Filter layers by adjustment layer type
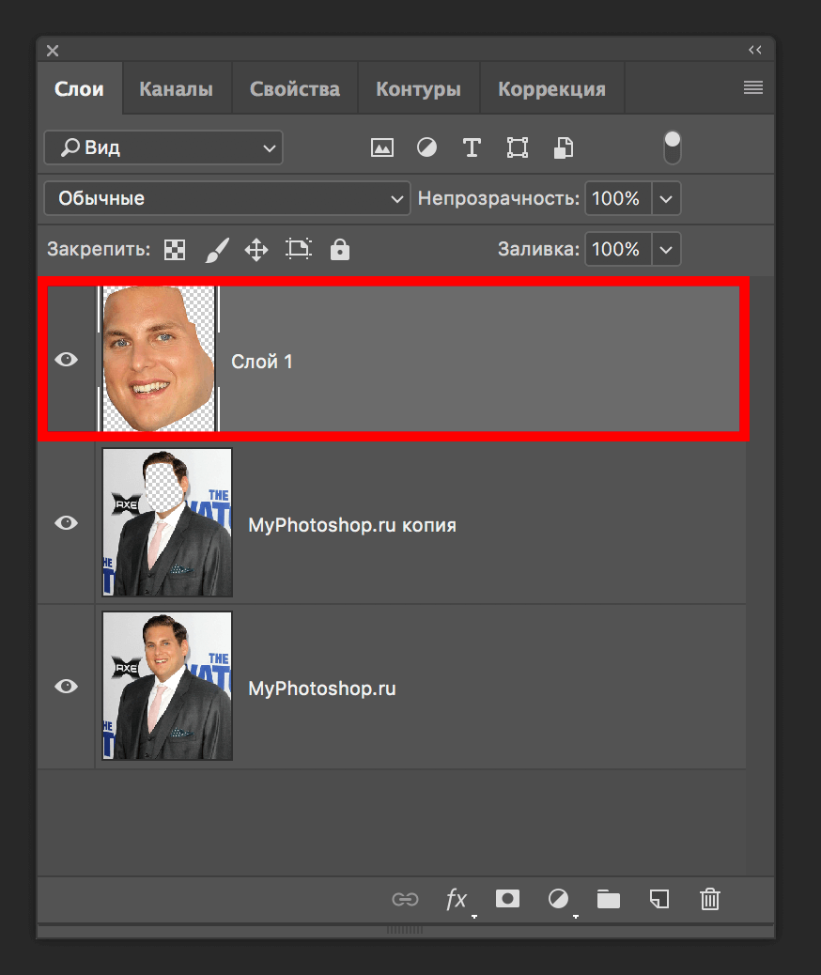This screenshot has height=975, width=821. [426, 147]
